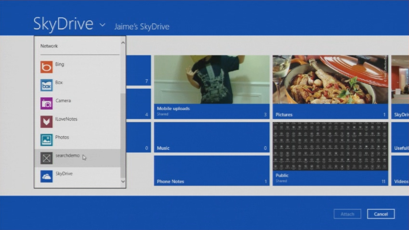Screen dimensions: 409x230
Task: Click the location list scrollbar thumb
Action: (123, 135)
